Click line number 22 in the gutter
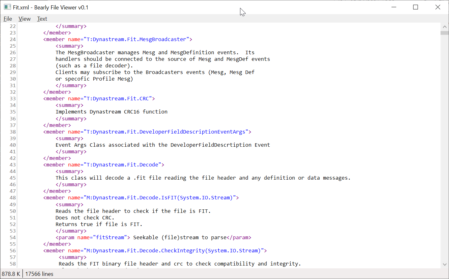Viewport: 449px width, 279px height. (x=13, y=26)
